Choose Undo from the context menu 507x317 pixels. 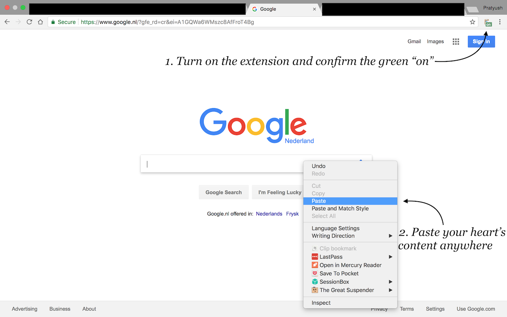[350, 166]
